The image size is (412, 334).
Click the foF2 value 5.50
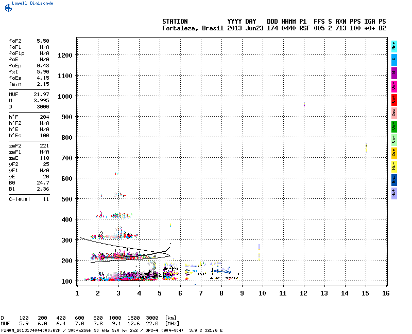pos(43,41)
